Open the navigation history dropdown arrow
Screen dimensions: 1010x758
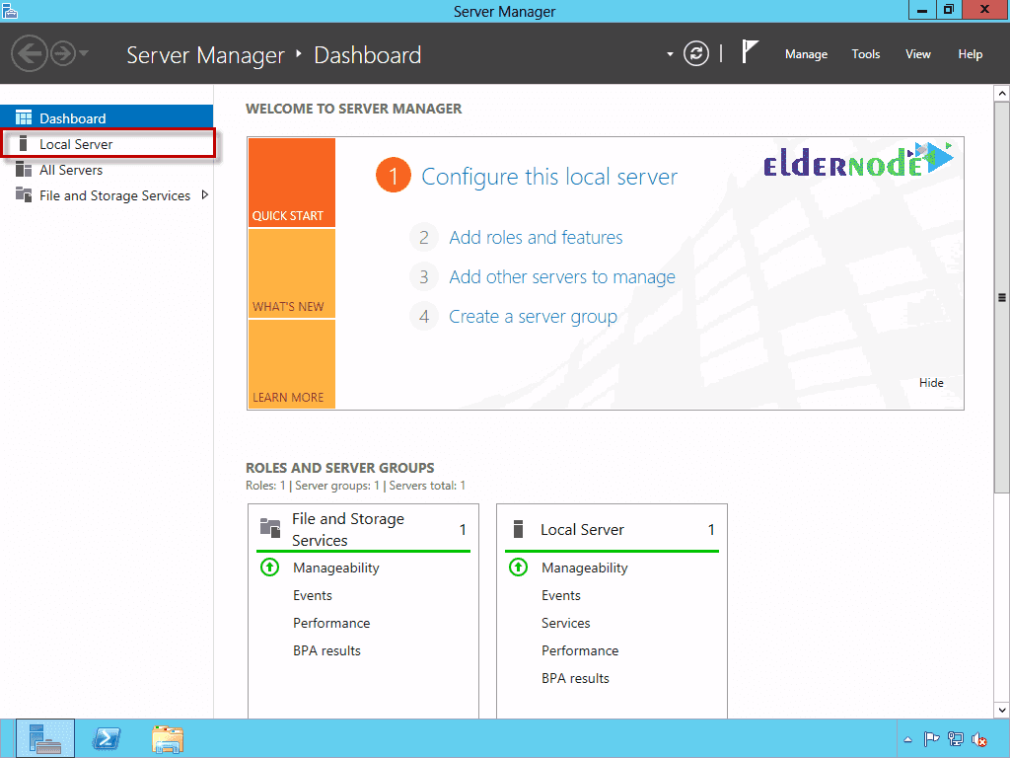tap(84, 53)
